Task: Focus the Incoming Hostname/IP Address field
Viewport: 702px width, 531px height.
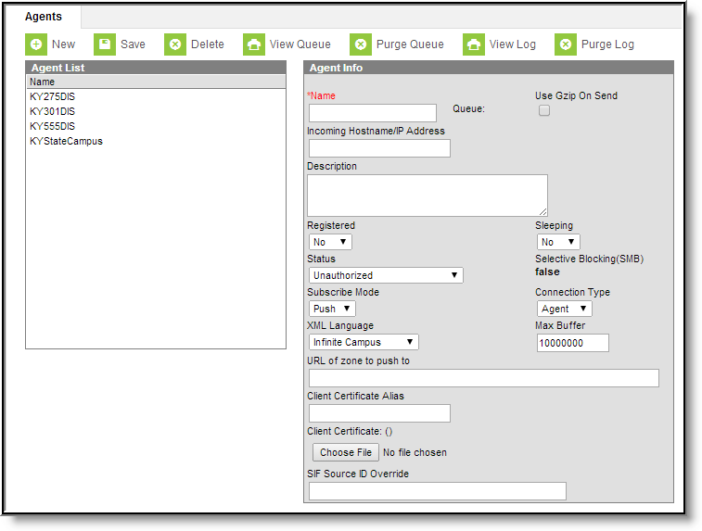Action: (379, 148)
